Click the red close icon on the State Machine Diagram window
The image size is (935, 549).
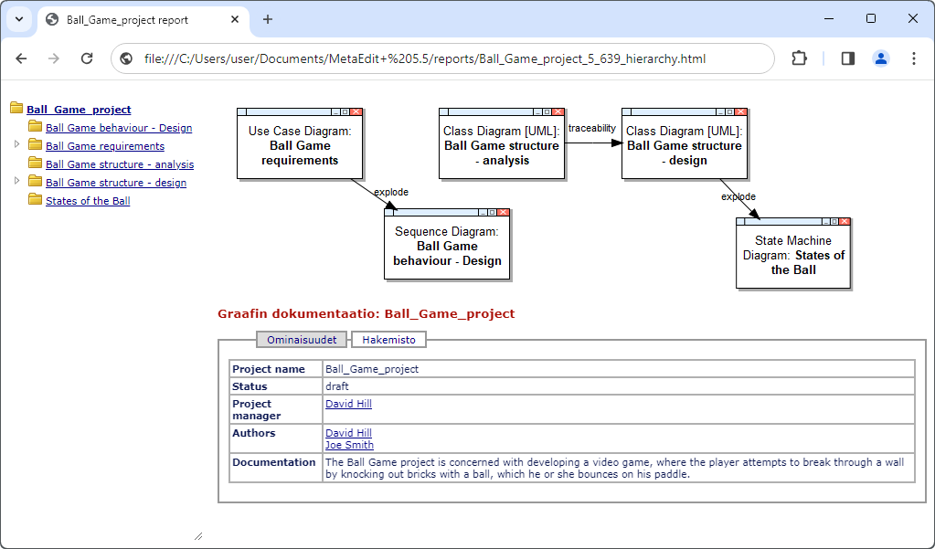(844, 221)
